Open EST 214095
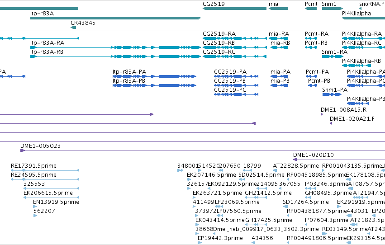Image resolution: width=385 pixels, height=245 pixels. click(x=267, y=184)
